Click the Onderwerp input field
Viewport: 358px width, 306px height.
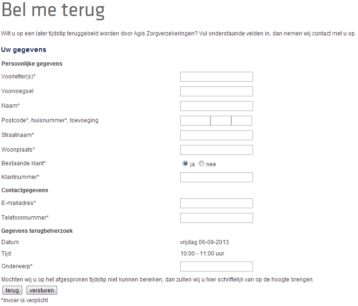(217, 267)
